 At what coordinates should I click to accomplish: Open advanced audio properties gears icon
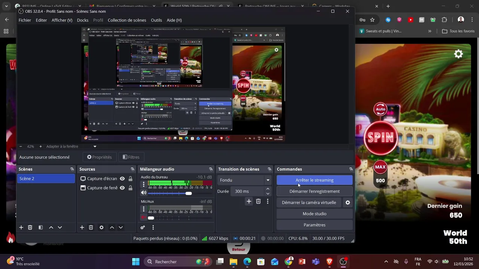143,227
